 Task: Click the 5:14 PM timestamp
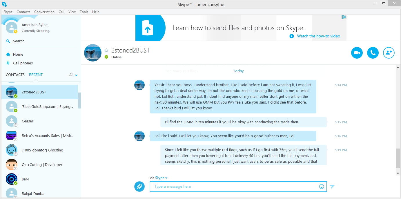(341, 85)
